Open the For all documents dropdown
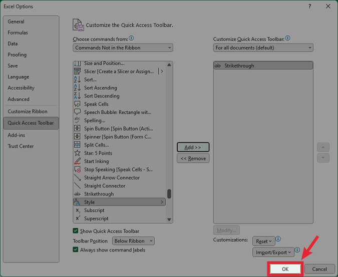338x277 pixels. tap(263, 48)
